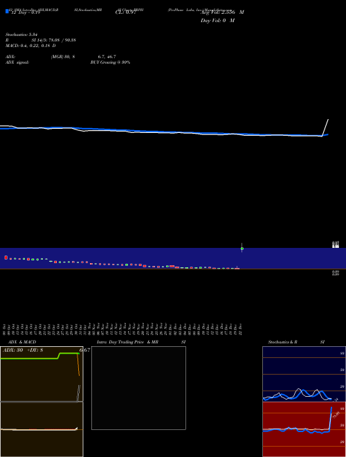Select the 'MACD: 0.4, 0.22, 0.18 D' line
Viewport: 346px width, 457px height.
point(30,46)
